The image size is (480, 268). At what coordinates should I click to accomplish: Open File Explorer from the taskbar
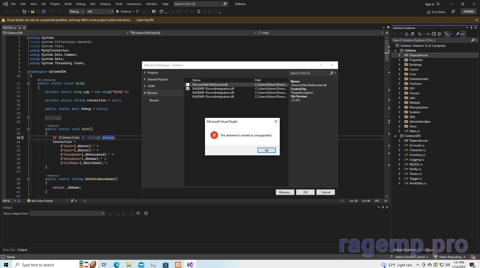click(x=129, y=265)
